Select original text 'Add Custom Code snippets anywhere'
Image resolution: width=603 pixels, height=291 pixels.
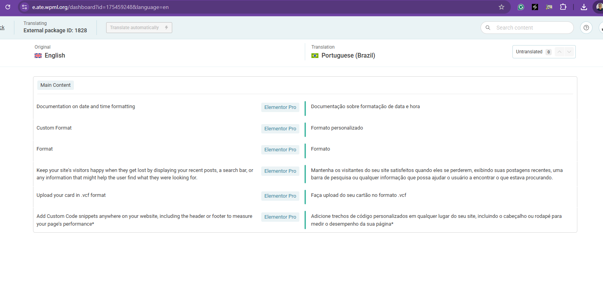tap(144, 220)
